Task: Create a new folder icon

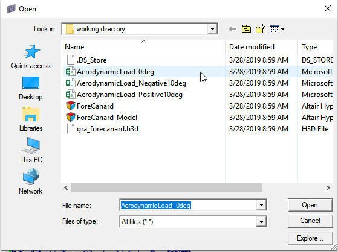Action: click(x=261, y=29)
